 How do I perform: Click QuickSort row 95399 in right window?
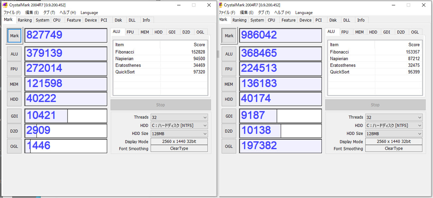(x=375, y=72)
